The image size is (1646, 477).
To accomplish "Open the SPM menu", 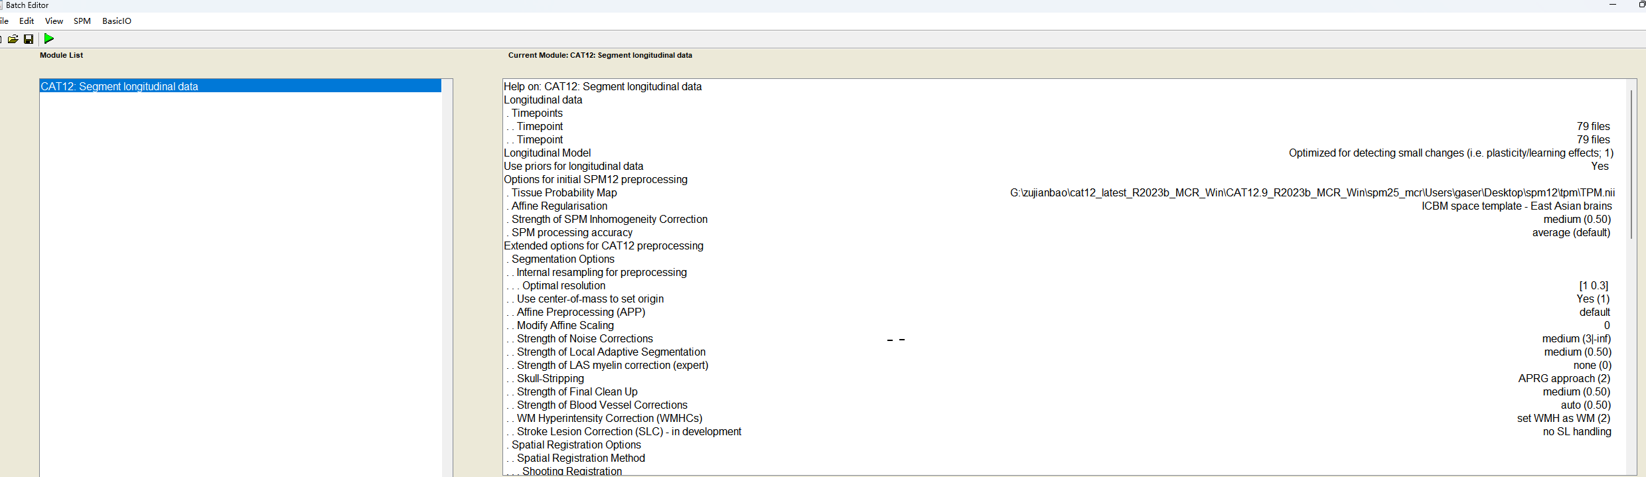I will point(82,21).
